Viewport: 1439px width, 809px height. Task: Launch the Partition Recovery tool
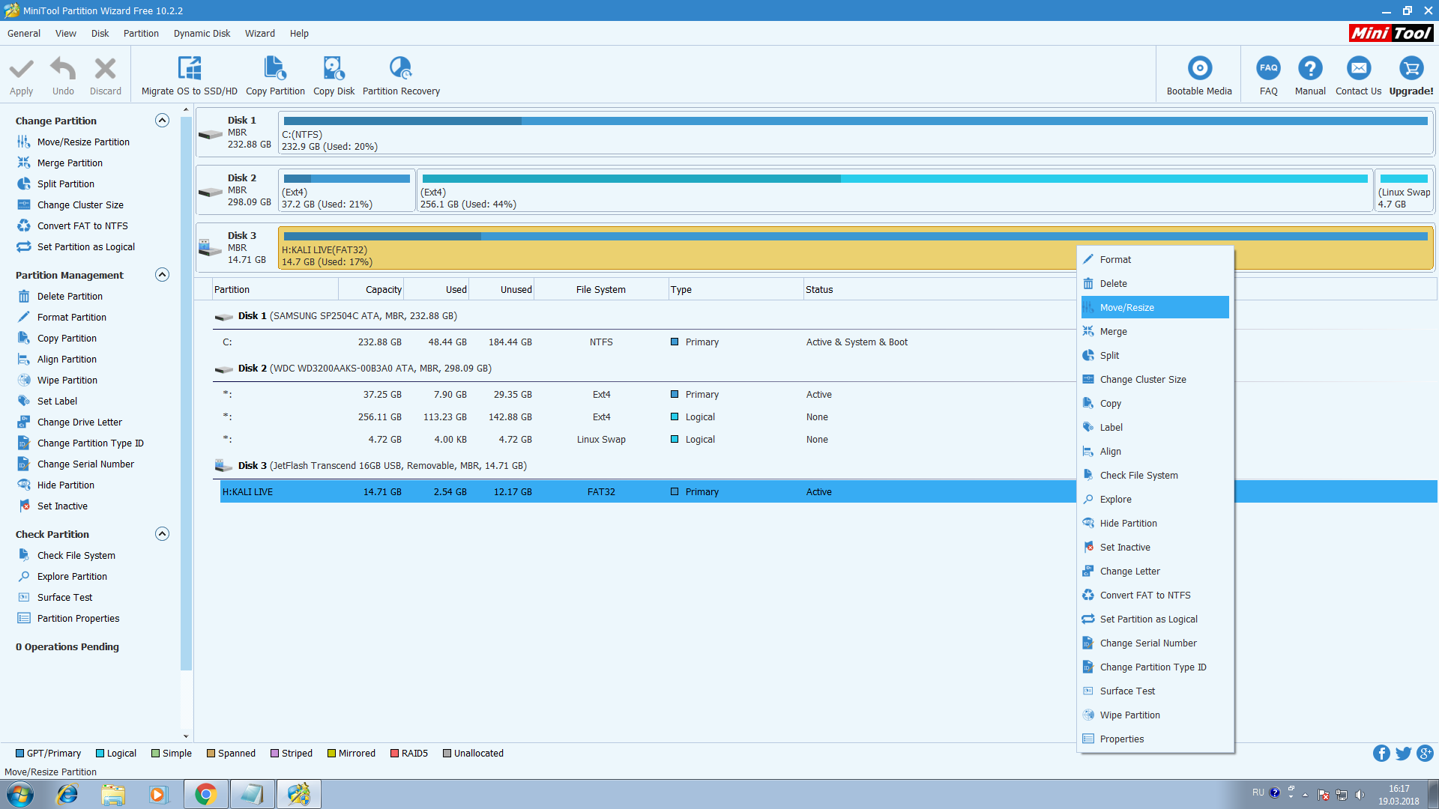pyautogui.click(x=401, y=68)
